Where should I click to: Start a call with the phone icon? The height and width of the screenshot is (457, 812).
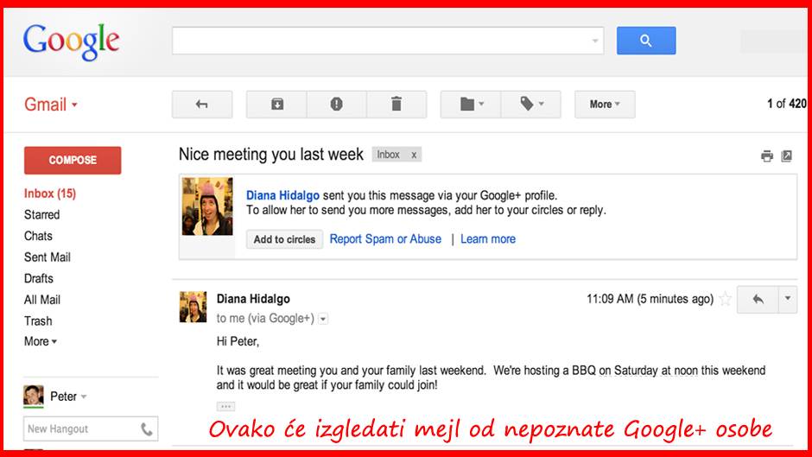(147, 428)
